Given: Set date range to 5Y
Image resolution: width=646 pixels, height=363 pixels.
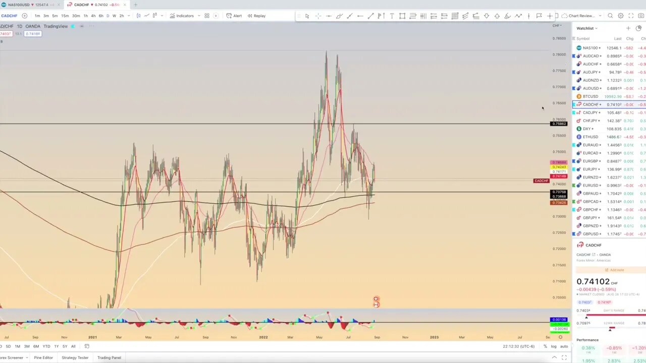Looking at the screenshot, I should (x=65, y=346).
